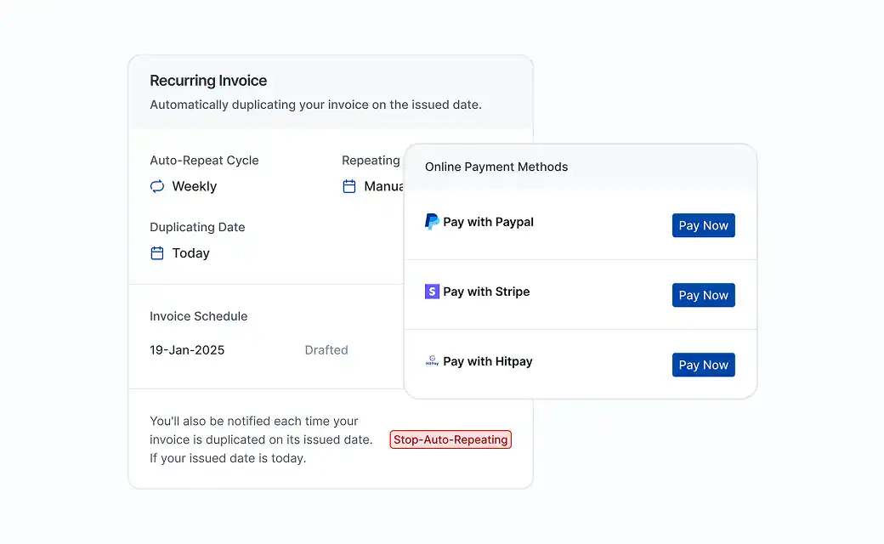Click the calendar icon under Repeating
The image size is (884, 544).
click(x=349, y=186)
